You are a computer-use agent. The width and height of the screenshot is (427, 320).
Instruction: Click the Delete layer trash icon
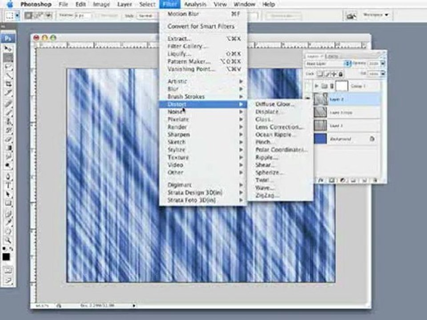point(375,180)
